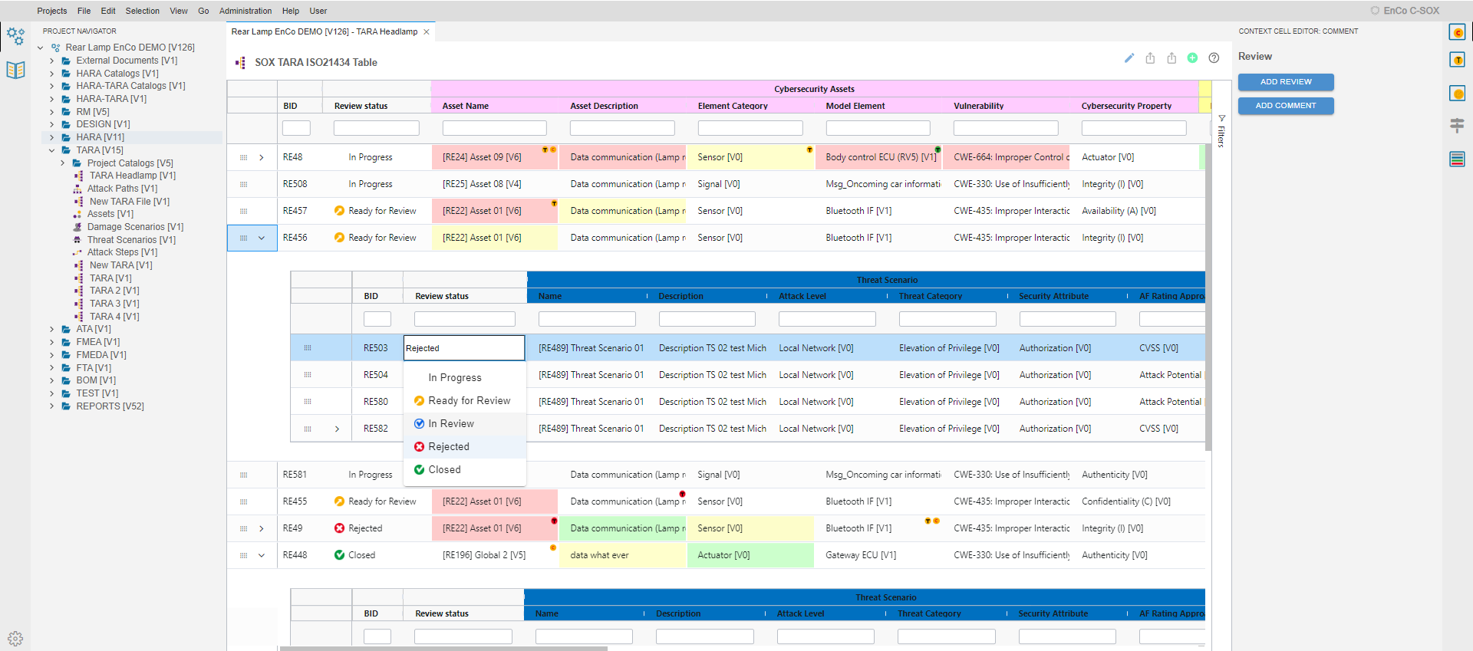1473x651 pixels.
Task: Open the Administration menu
Action: [x=245, y=11]
